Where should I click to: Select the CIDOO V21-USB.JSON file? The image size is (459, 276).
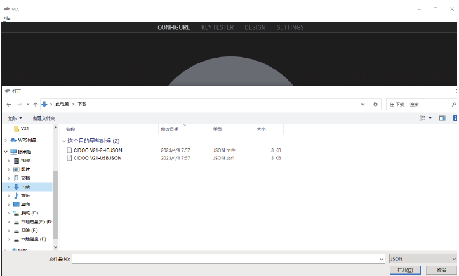click(x=97, y=158)
